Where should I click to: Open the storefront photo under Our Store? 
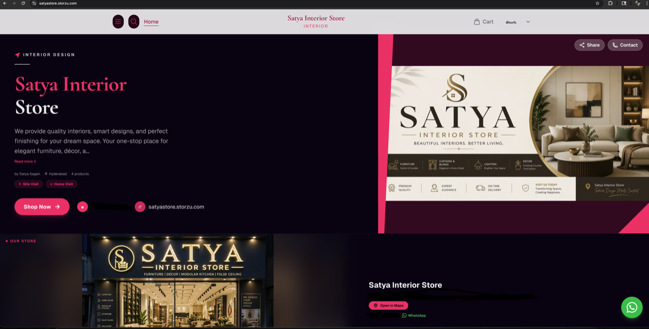coord(178,280)
